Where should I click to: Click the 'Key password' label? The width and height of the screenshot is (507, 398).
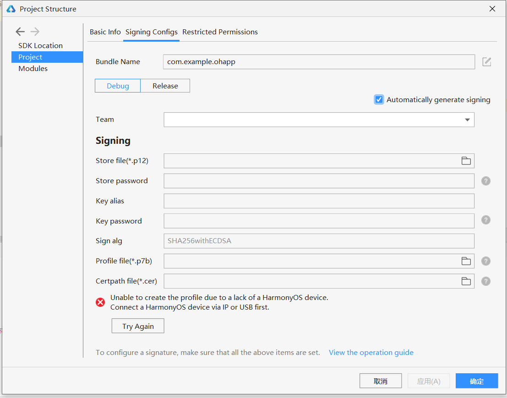(119, 221)
